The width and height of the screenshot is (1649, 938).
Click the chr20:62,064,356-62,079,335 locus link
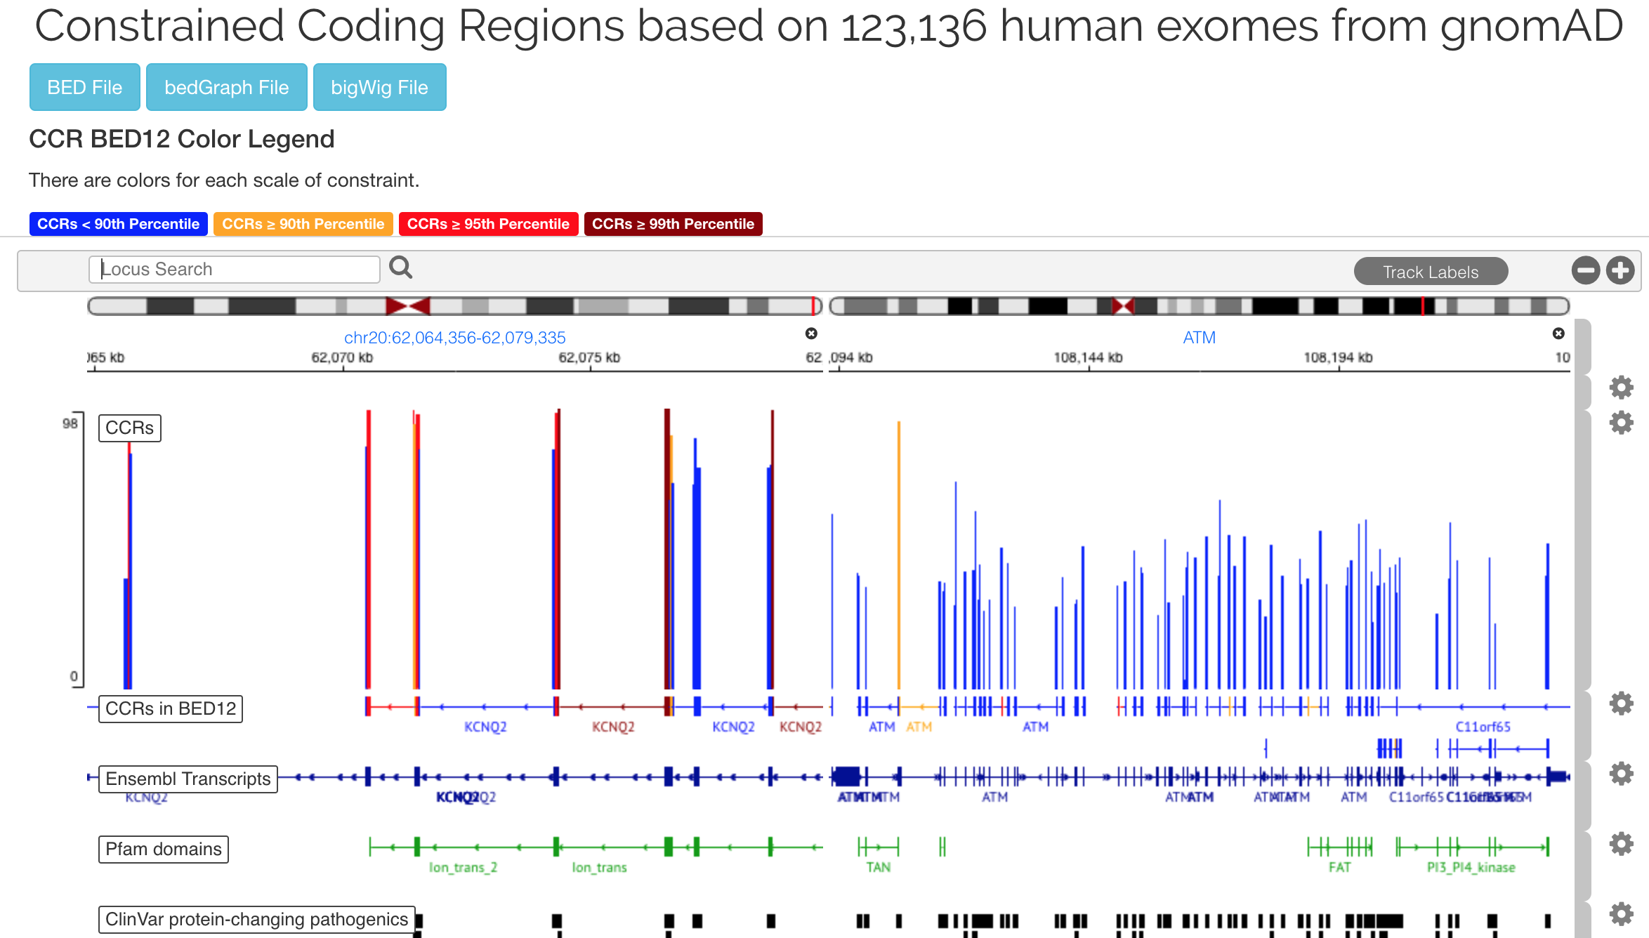pyautogui.click(x=454, y=338)
